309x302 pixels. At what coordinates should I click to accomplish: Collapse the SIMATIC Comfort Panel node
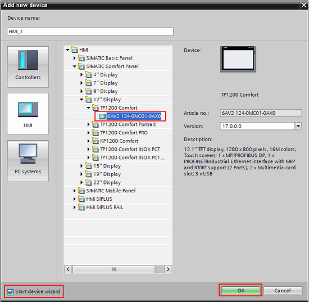(75, 66)
